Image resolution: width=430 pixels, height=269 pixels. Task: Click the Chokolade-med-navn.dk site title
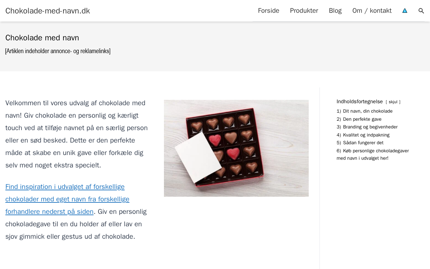(x=48, y=11)
